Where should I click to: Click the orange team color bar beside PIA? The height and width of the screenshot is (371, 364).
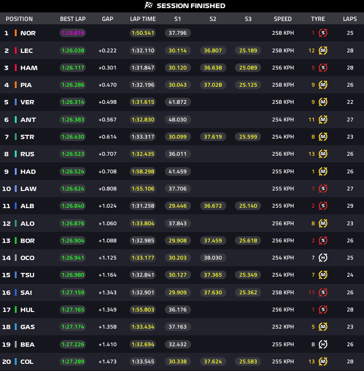coord(16,85)
